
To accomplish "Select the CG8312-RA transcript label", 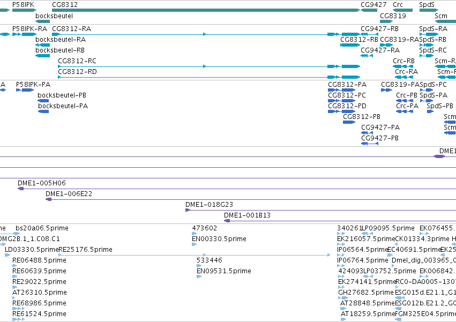I will click(x=72, y=29).
